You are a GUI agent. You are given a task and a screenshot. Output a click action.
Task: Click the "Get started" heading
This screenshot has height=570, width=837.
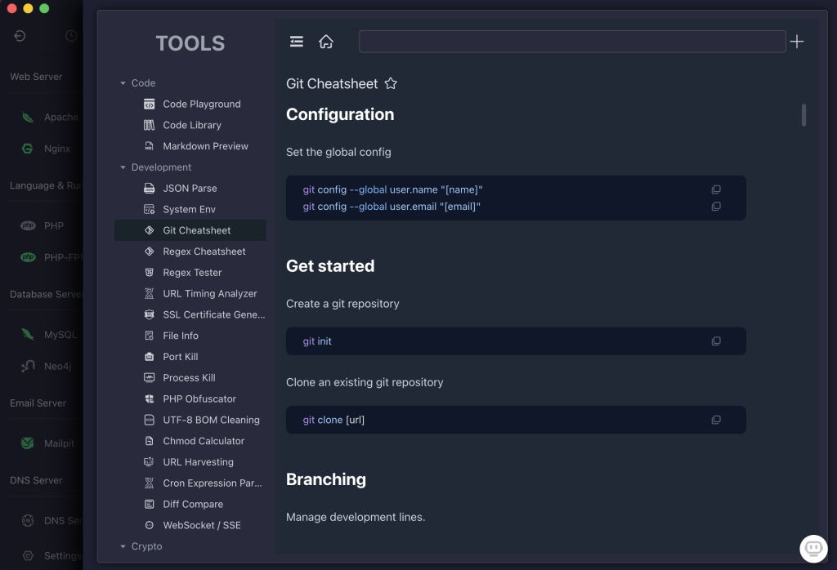point(330,266)
